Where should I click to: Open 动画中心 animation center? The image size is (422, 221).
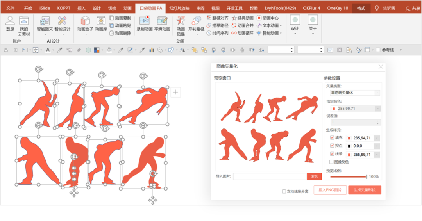[268, 18]
